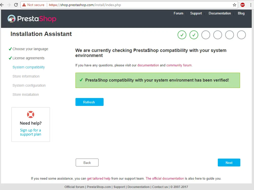Click the second completed step circle
The height and width of the screenshot is (190, 254).
[194, 35]
